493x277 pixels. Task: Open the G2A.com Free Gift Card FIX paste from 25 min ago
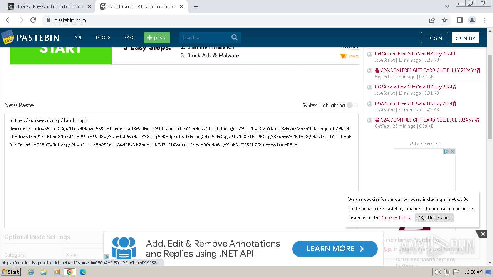point(415,103)
